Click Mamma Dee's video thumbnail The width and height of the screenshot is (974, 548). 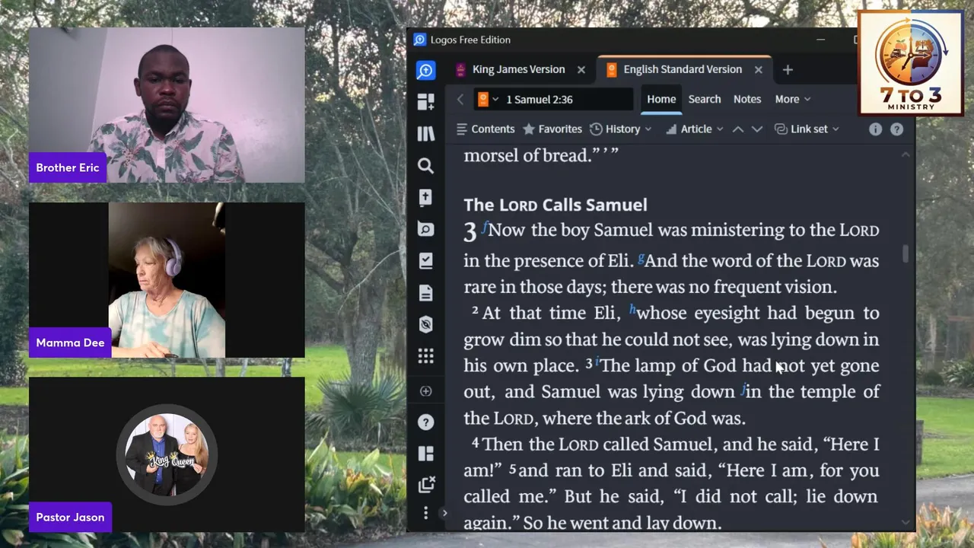click(x=167, y=280)
